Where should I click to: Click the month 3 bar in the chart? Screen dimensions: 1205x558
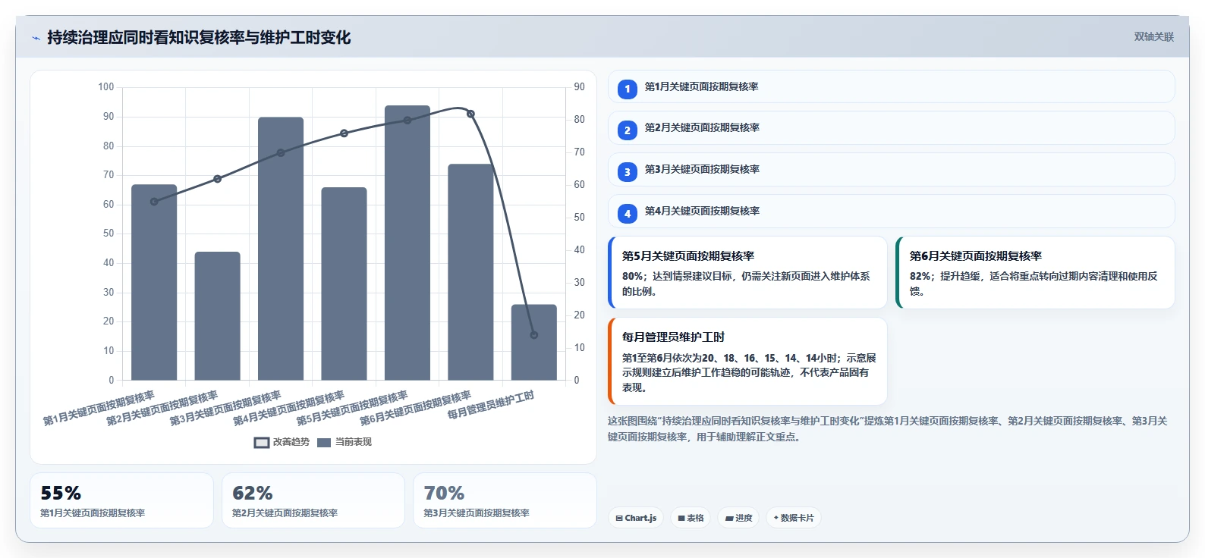tap(281, 249)
